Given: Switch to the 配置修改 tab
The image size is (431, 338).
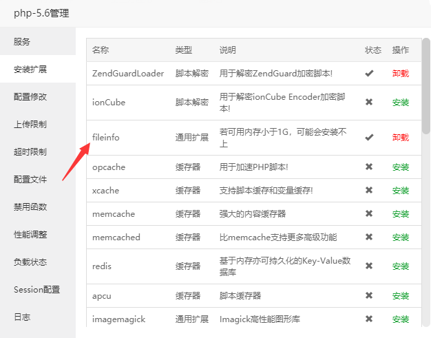Looking at the screenshot, I should 38,96.
